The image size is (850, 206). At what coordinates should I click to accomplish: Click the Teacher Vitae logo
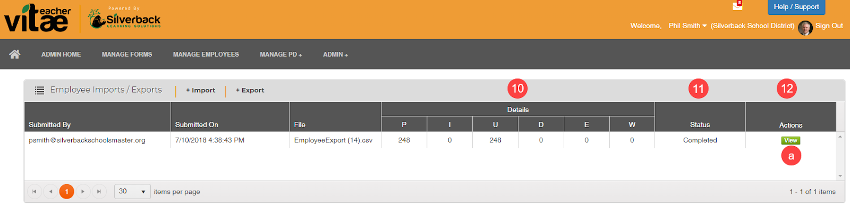coord(38,19)
